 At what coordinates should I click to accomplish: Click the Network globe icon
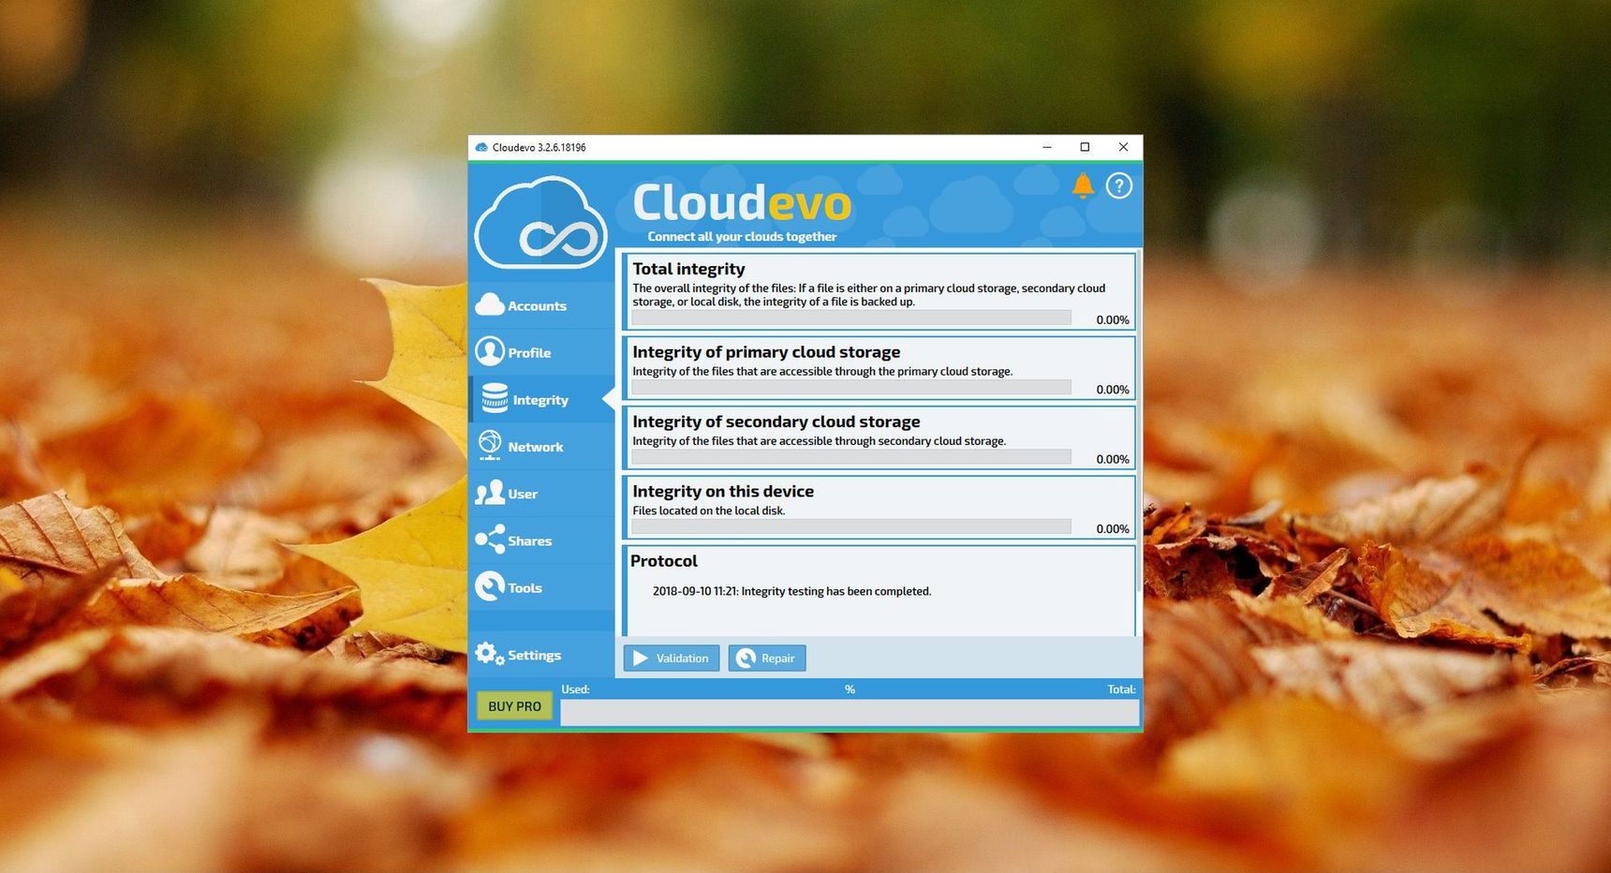pyautogui.click(x=489, y=445)
